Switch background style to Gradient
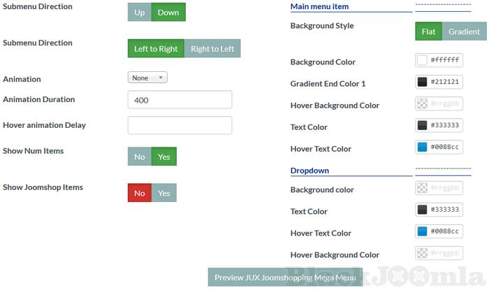Image resolution: width=489 pixels, height=290 pixels. click(x=464, y=31)
